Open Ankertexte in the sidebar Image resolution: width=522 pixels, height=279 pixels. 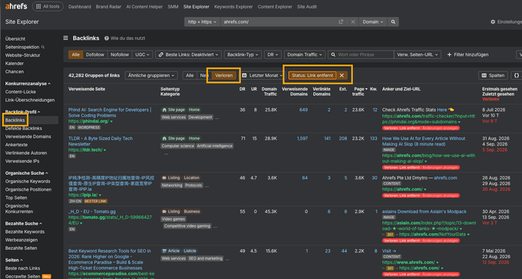16,145
